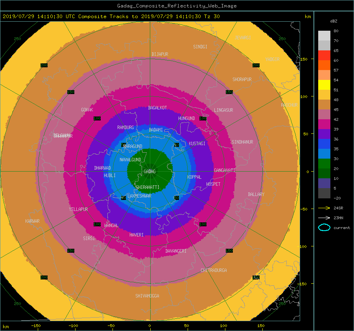The image size is (354, 331).
Task: Click the CHITRADURGA city label
Action: [x=214, y=270]
